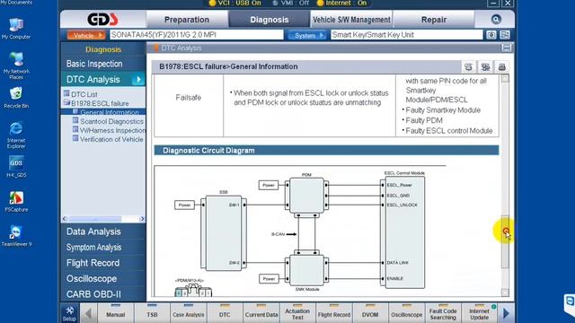The width and height of the screenshot is (575, 323).
Task: Select W/Harness Inspection tree item
Action: point(112,130)
